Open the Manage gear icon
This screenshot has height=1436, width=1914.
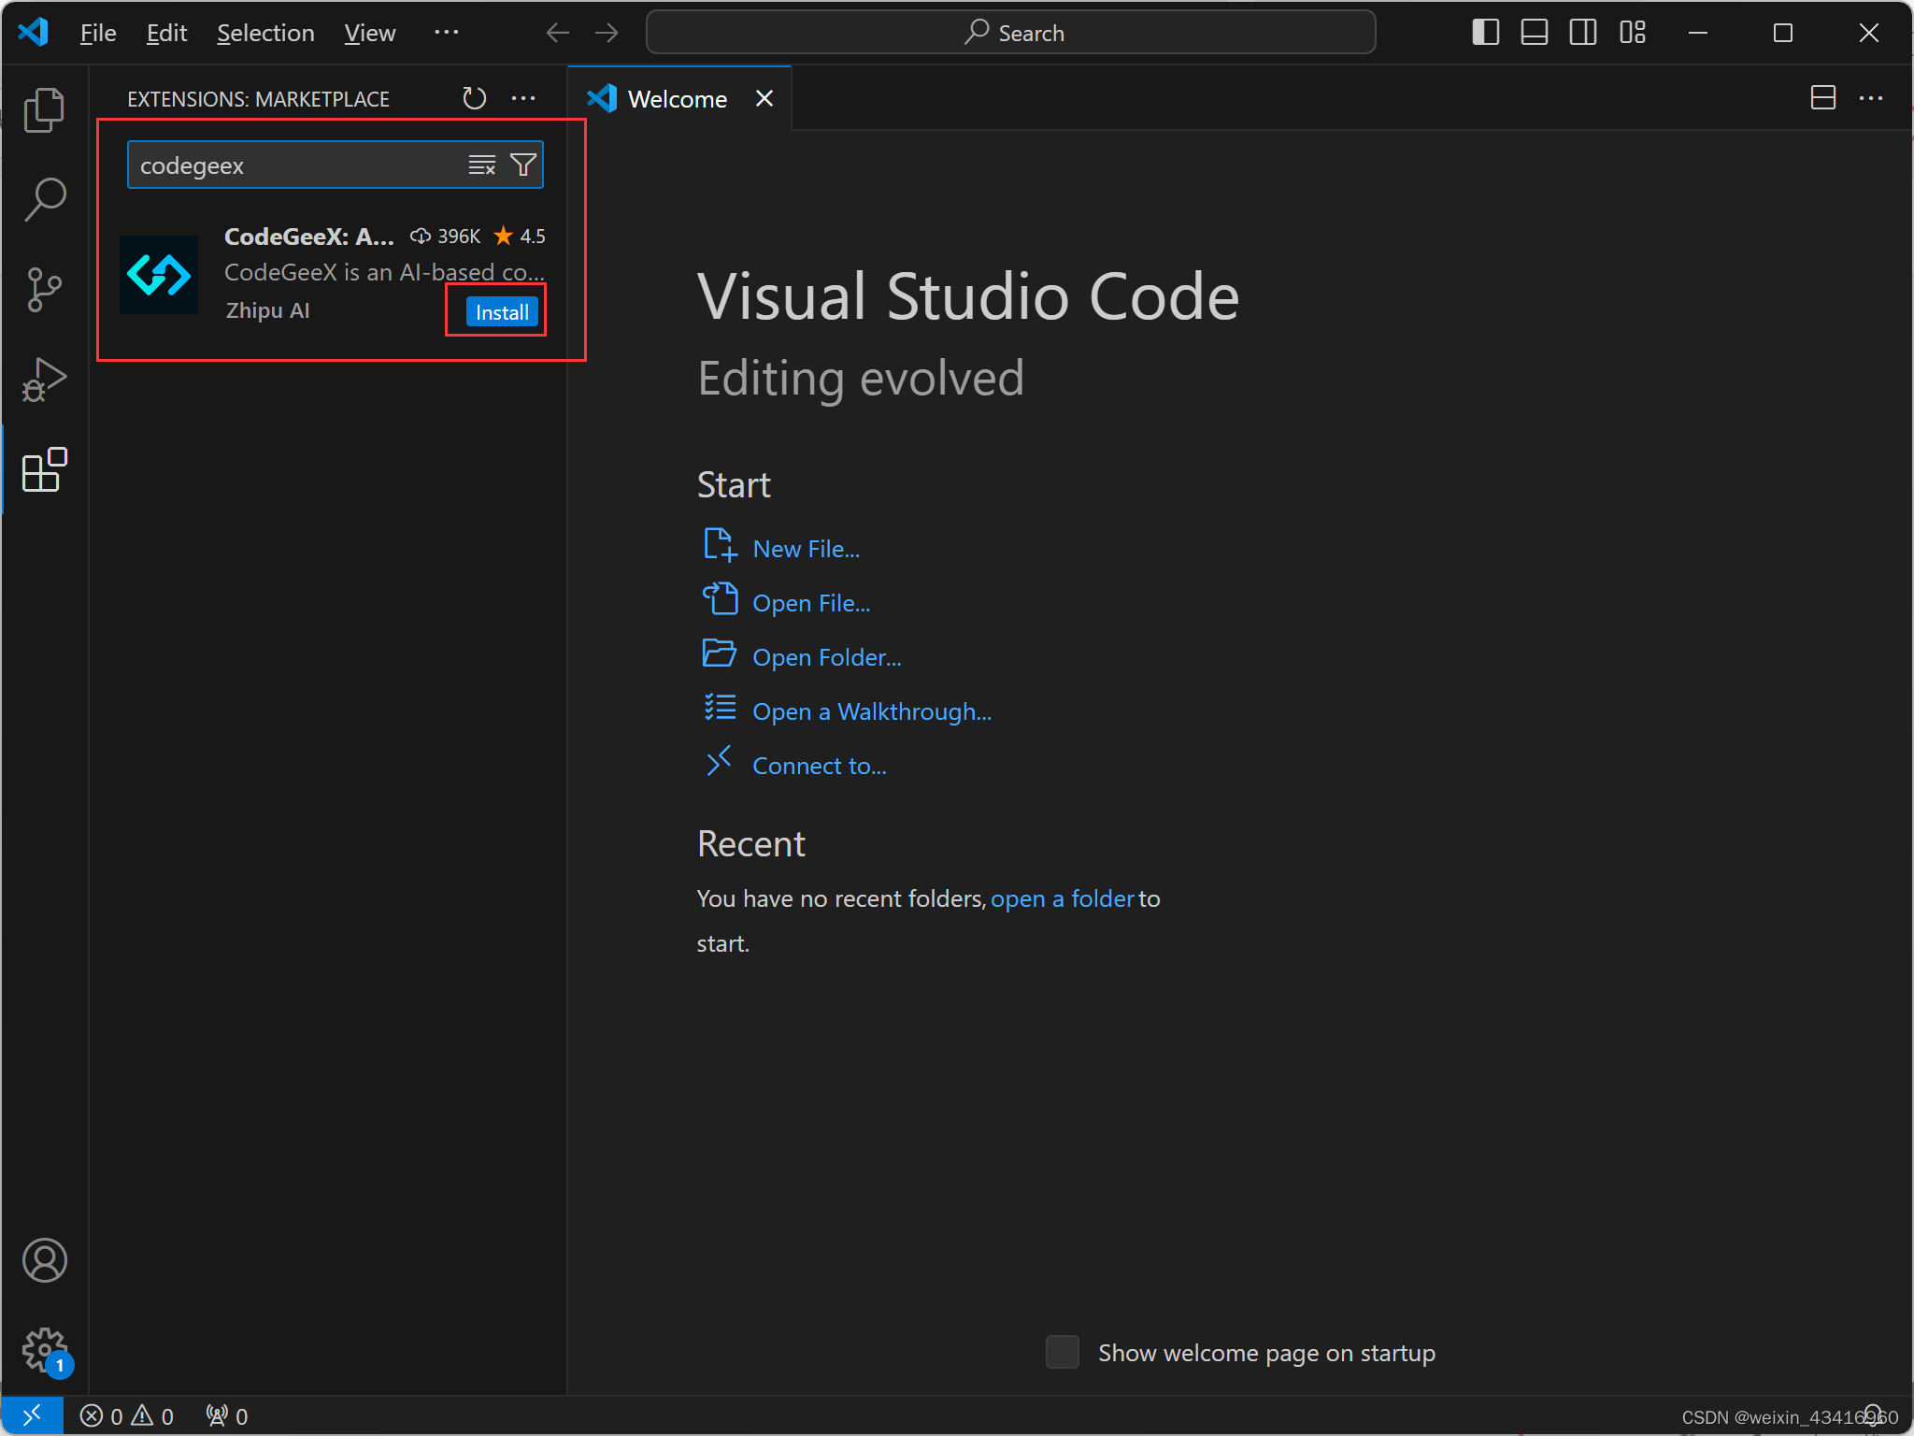tap(44, 1350)
